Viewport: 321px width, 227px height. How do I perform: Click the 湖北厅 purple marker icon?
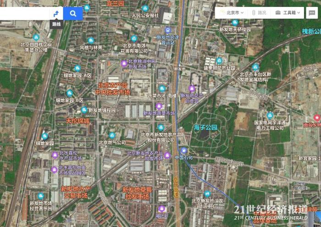[161, 209]
